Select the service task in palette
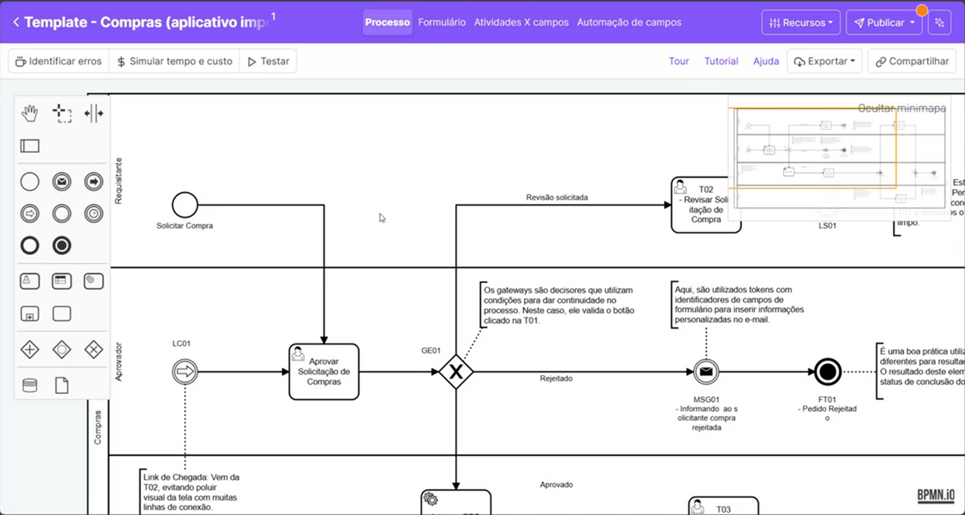This screenshot has width=965, height=515. [94, 281]
